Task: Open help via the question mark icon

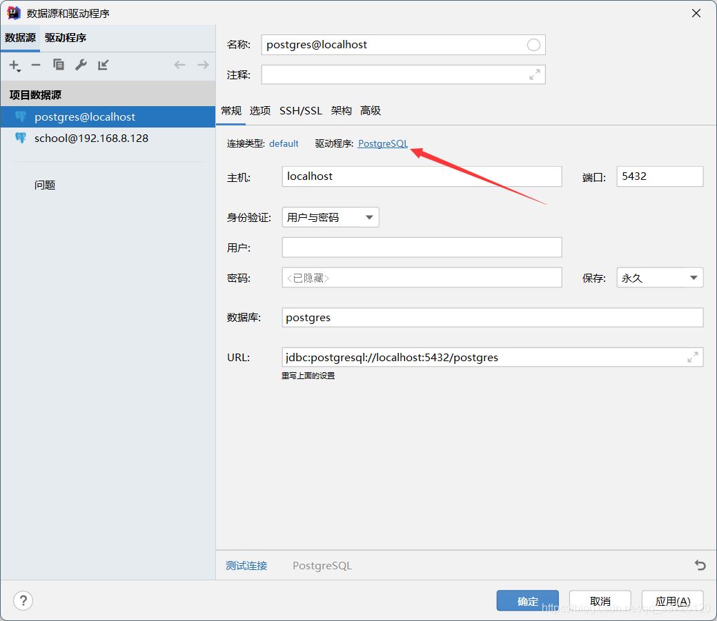Action: tap(23, 600)
